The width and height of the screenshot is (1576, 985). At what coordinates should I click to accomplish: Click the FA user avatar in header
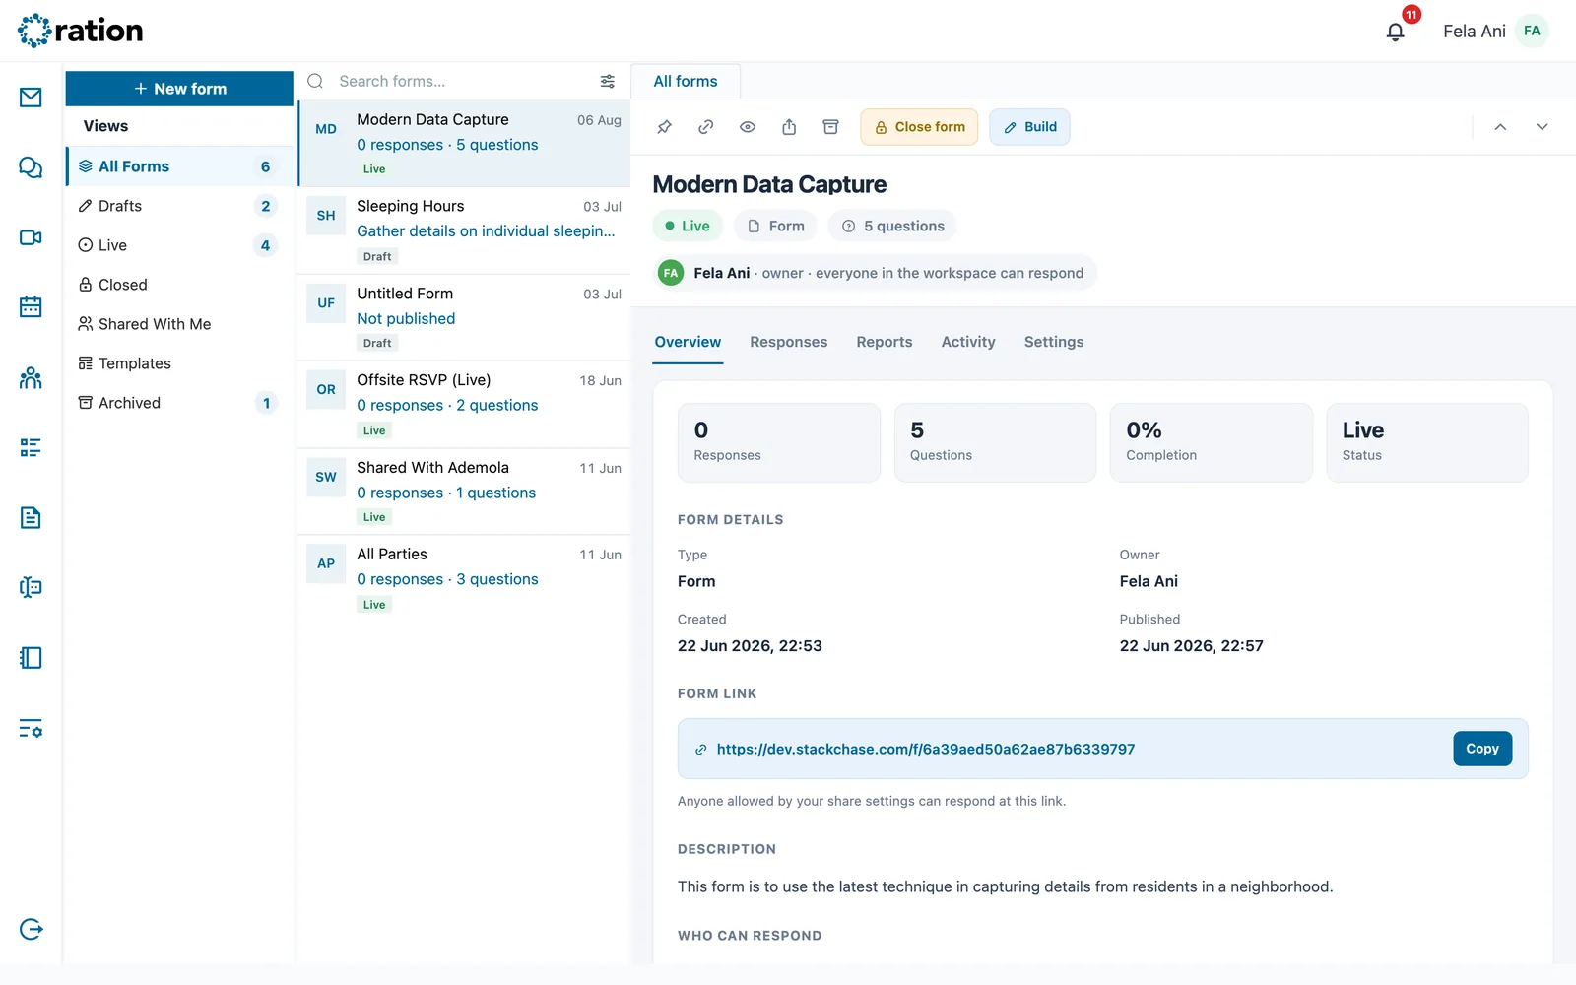[1532, 31]
